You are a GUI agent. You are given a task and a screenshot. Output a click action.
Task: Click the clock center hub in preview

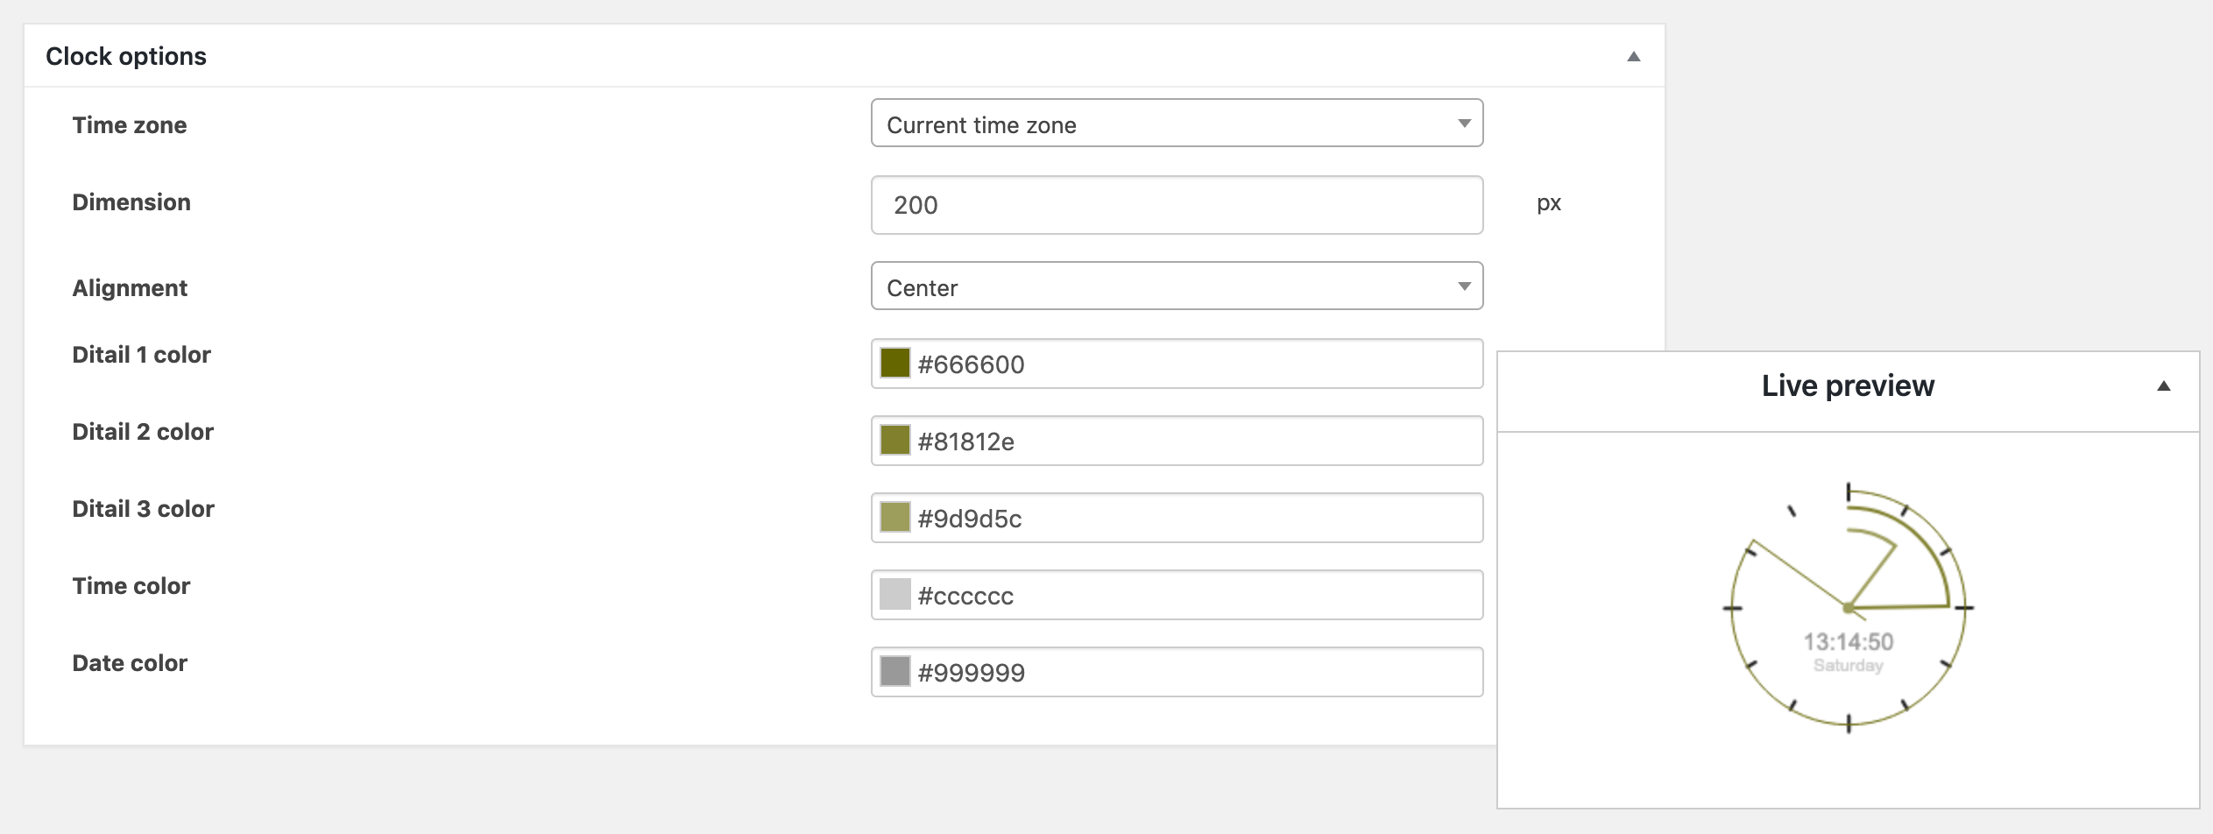tap(1848, 608)
